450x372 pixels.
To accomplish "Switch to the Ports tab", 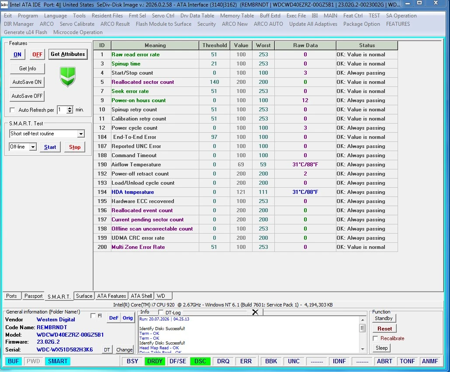I will coord(11,296).
